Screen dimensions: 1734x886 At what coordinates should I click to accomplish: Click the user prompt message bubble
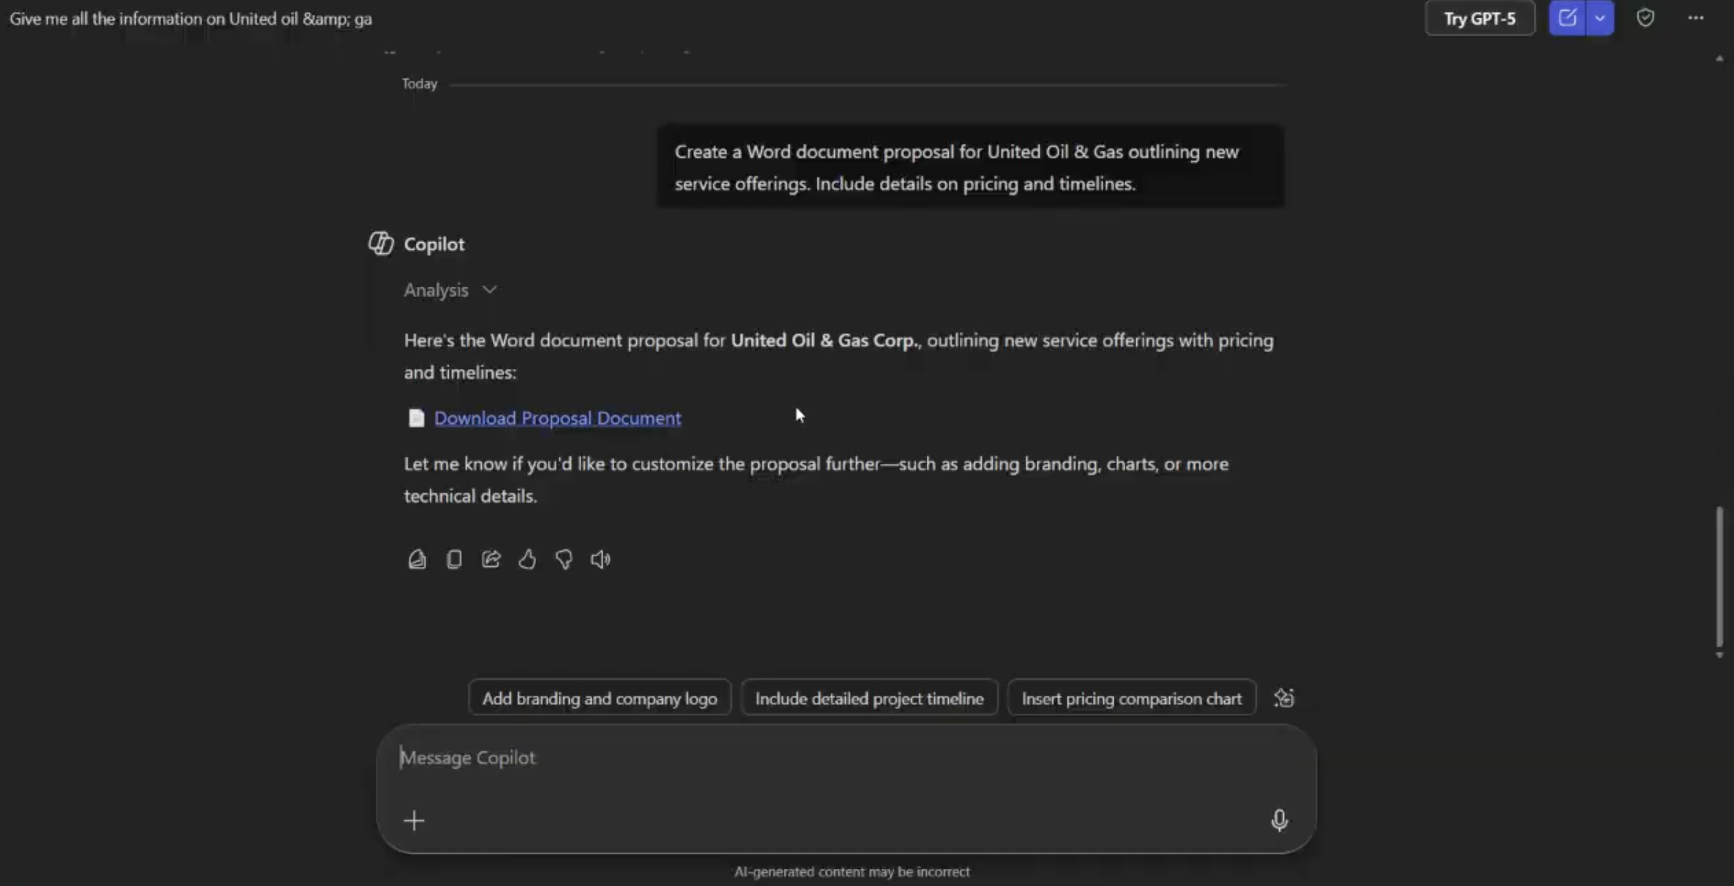[970, 167]
